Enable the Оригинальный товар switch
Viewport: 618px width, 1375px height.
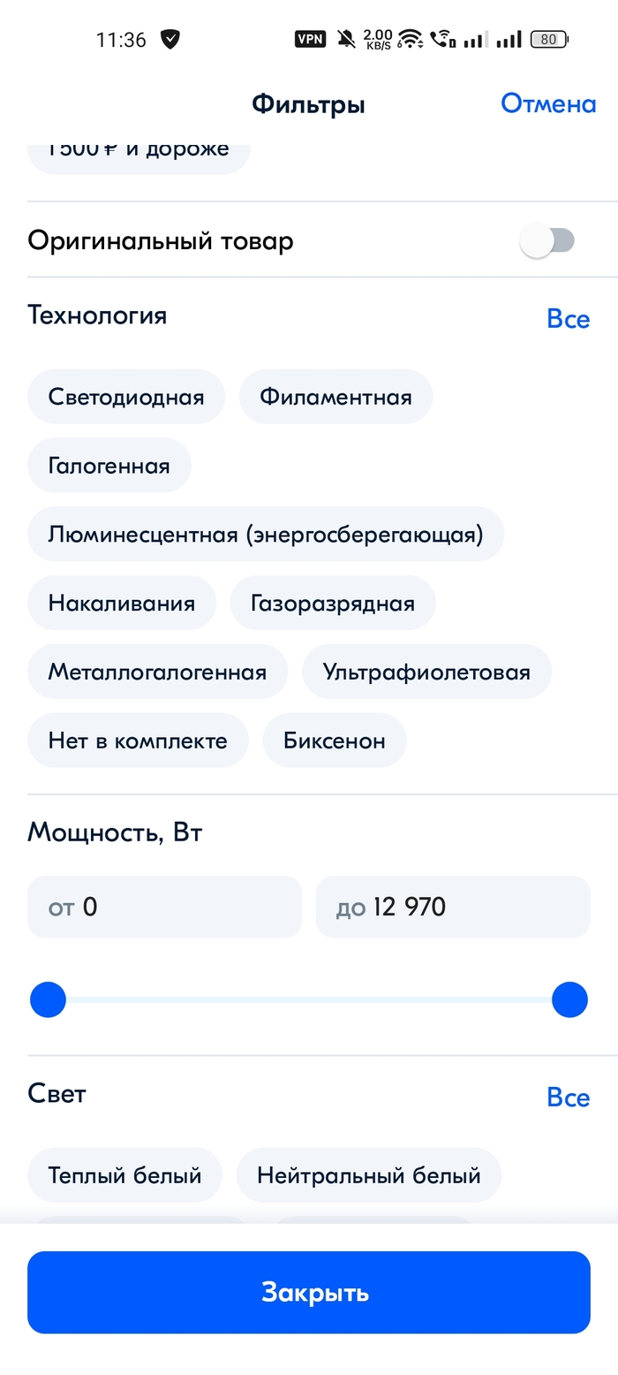pyautogui.click(x=547, y=240)
